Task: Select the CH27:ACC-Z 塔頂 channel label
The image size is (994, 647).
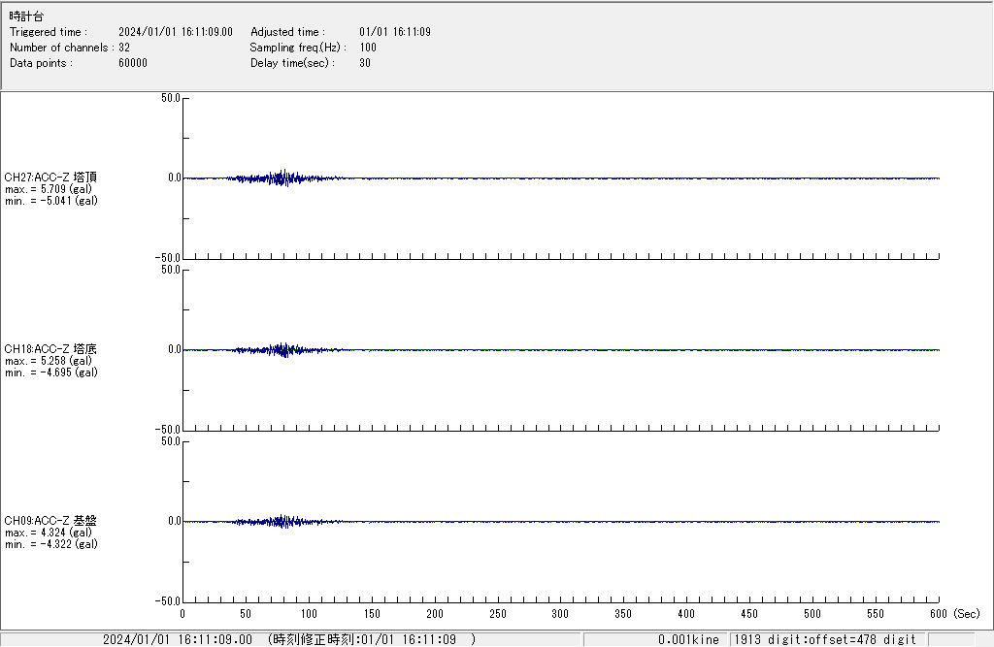Action: 50,178
